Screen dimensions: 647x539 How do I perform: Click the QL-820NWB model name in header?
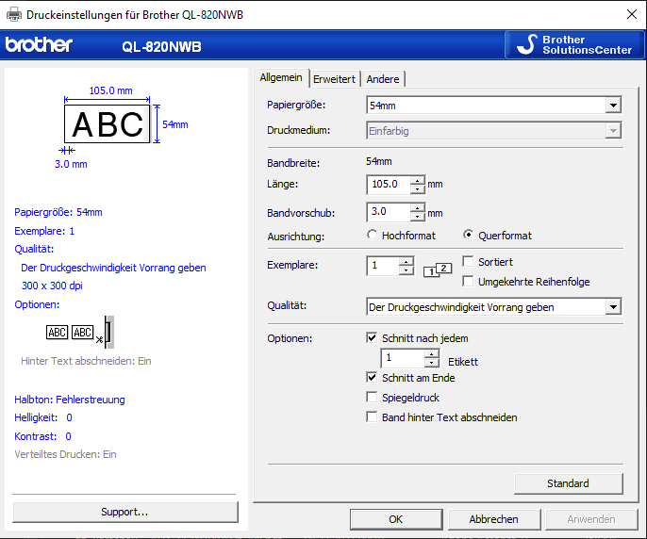pyautogui.click(x=162, y=46)
